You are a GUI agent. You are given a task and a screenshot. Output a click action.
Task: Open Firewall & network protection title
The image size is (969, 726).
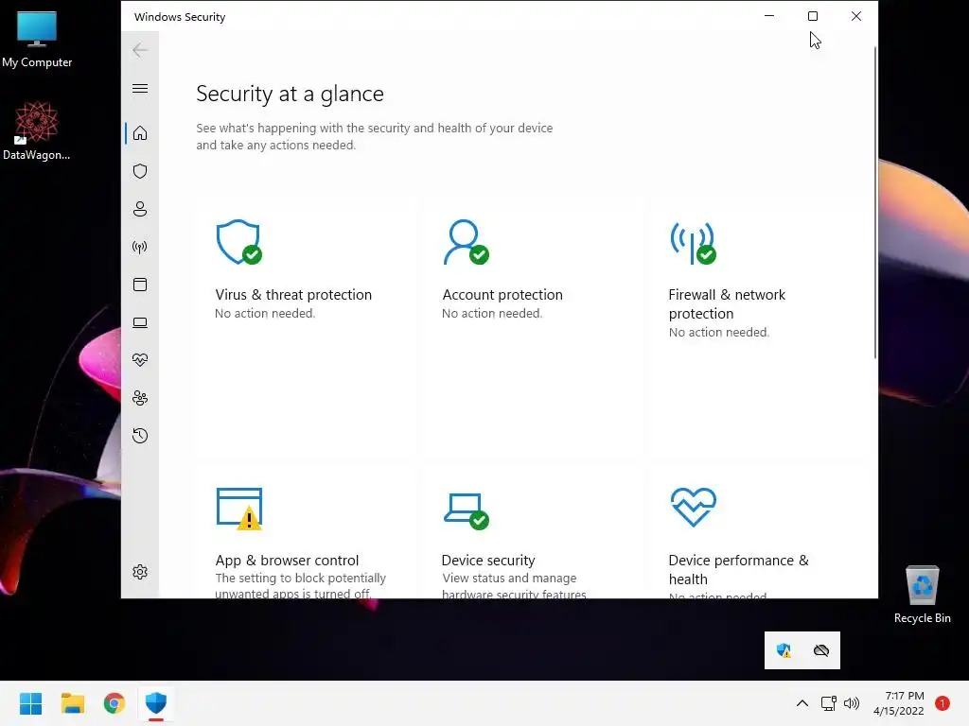727,304
